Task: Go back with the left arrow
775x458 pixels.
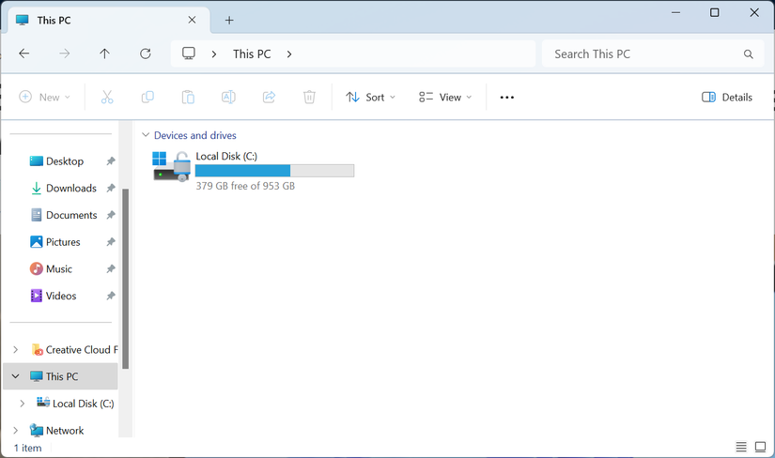Action: click(23, 53)
